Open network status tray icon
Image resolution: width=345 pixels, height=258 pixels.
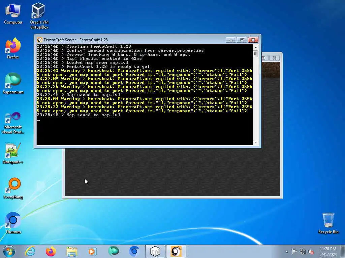(303, 252)
